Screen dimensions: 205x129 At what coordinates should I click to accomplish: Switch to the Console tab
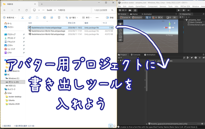136,55
